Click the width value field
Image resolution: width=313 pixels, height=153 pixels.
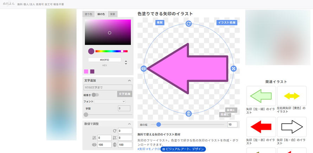pyautogui.click(x=104, y=145)
